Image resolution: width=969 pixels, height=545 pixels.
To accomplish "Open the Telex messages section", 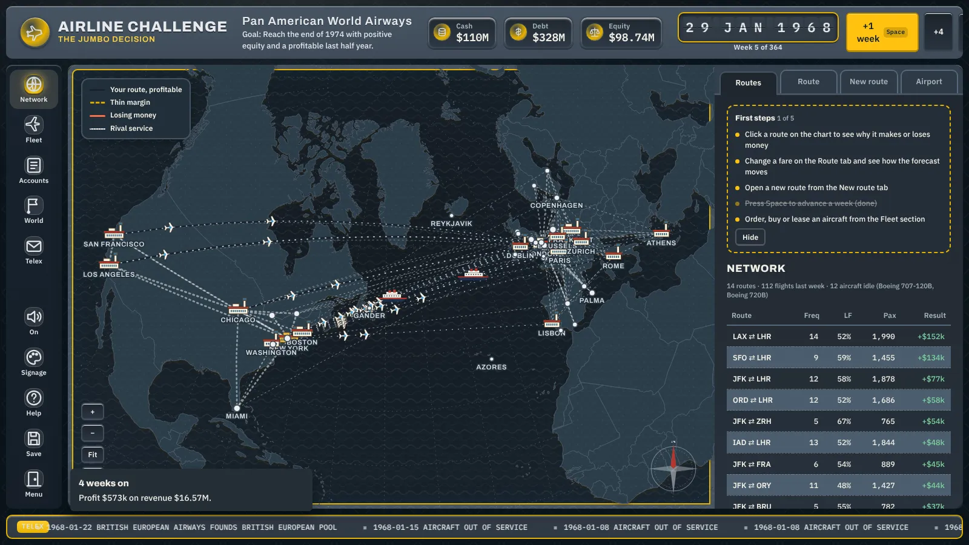I will tap(34, 251).
